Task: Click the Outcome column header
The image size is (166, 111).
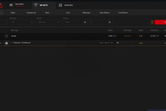Action: click(x=154, y=30)
